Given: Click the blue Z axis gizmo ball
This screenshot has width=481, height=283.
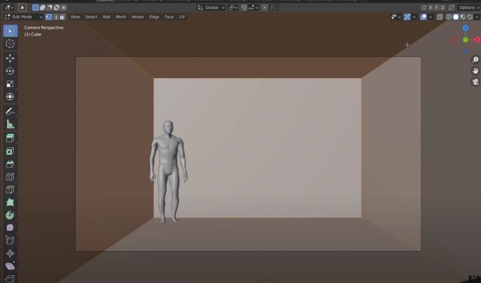Looking at the screenshot, I should click(465, 28).
